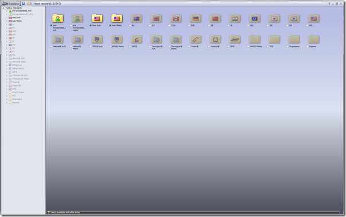
Task: Select Progressive in the tree
Action: (x=17, y=99)
